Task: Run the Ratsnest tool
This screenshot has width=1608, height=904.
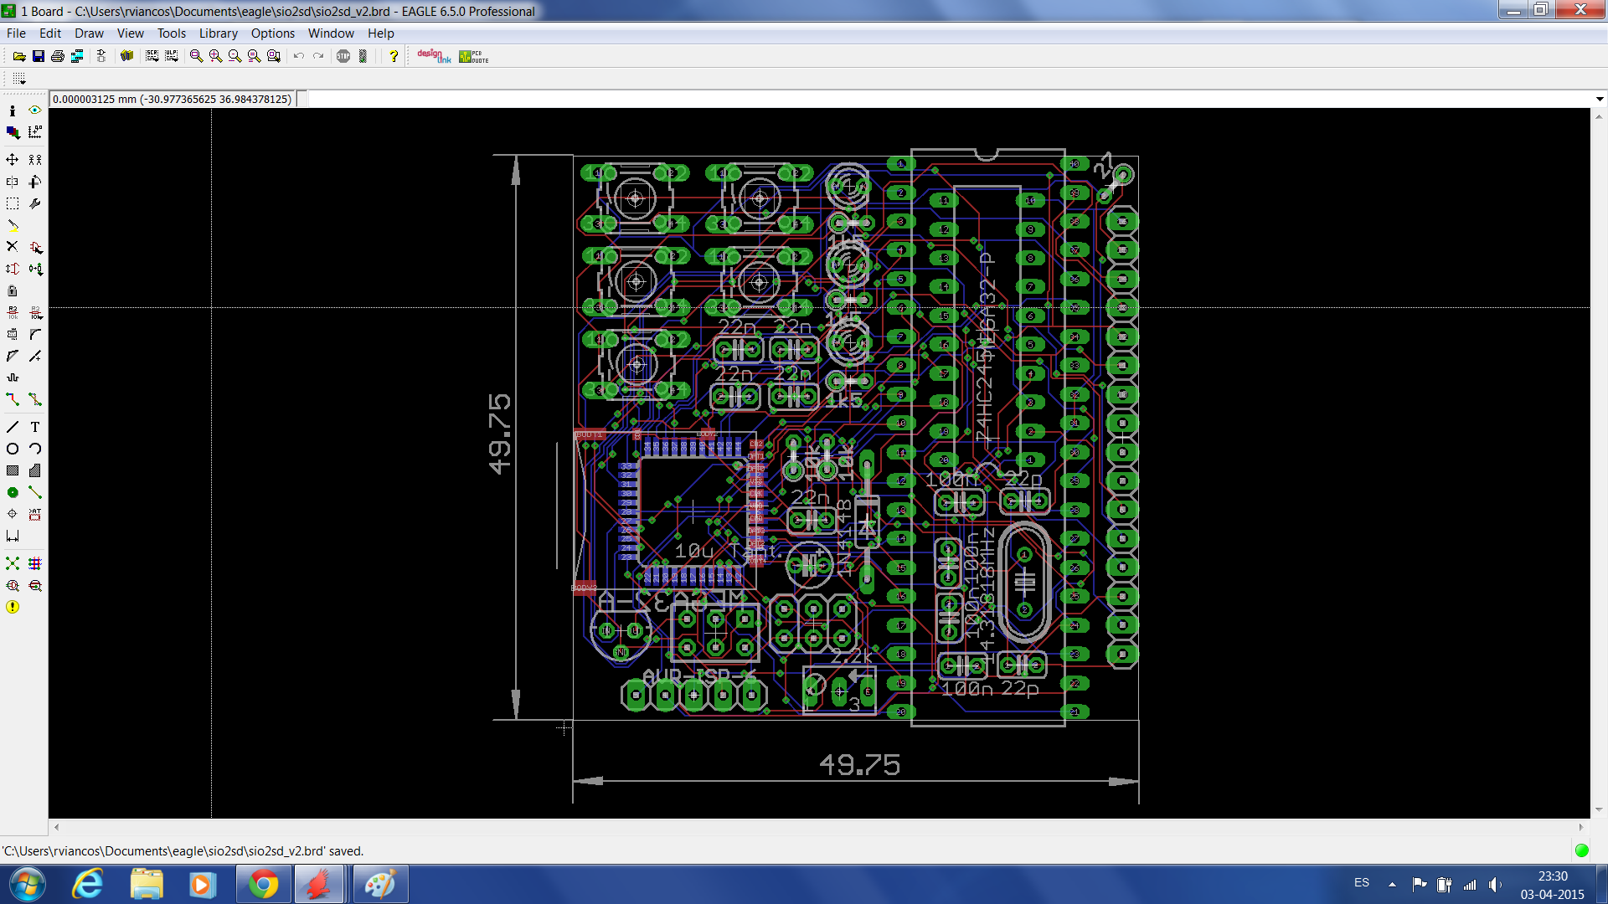Action: point(13,563)
